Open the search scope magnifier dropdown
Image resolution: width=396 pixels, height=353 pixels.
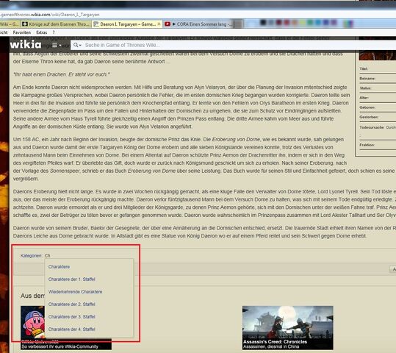tap(77, 45)
